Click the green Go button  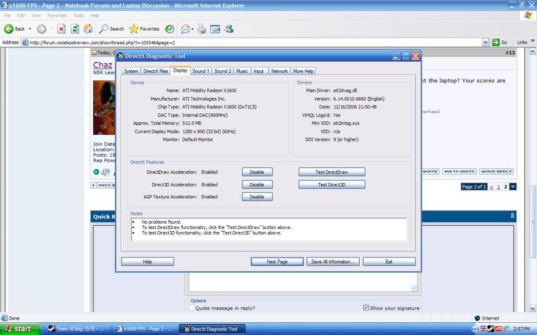[499, 42]
